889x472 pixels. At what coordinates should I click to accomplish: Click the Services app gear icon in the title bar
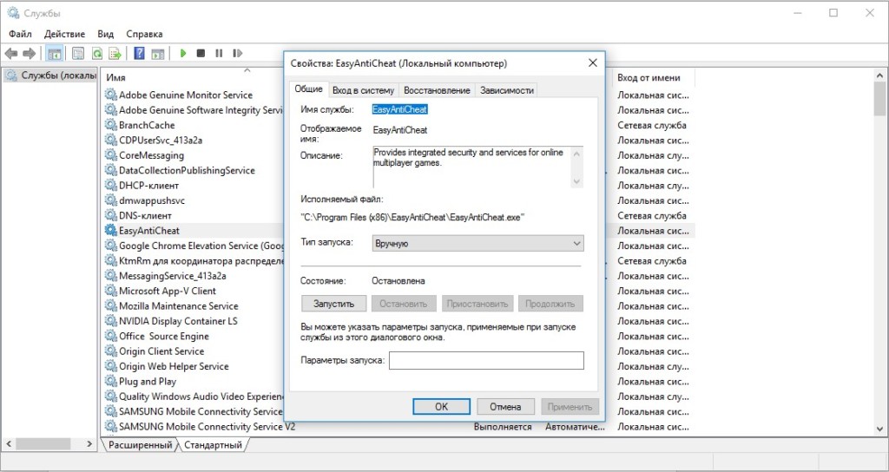pyautogui.click(x=13, y=13)
